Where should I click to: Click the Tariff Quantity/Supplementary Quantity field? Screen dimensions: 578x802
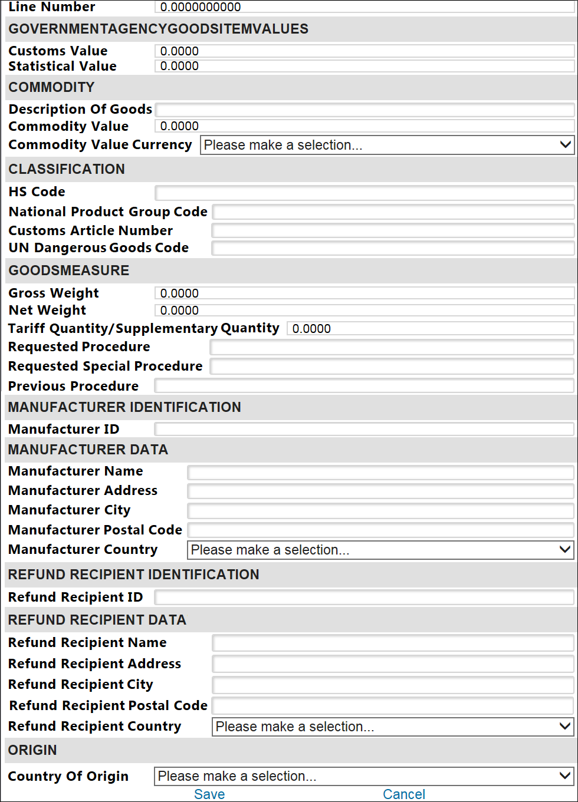tap(431, 329)
